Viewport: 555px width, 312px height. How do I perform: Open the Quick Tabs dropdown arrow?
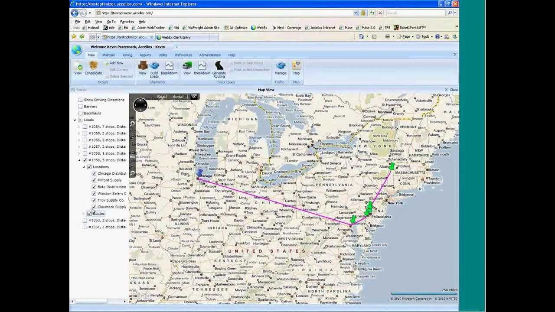click(x=98, y=37)
